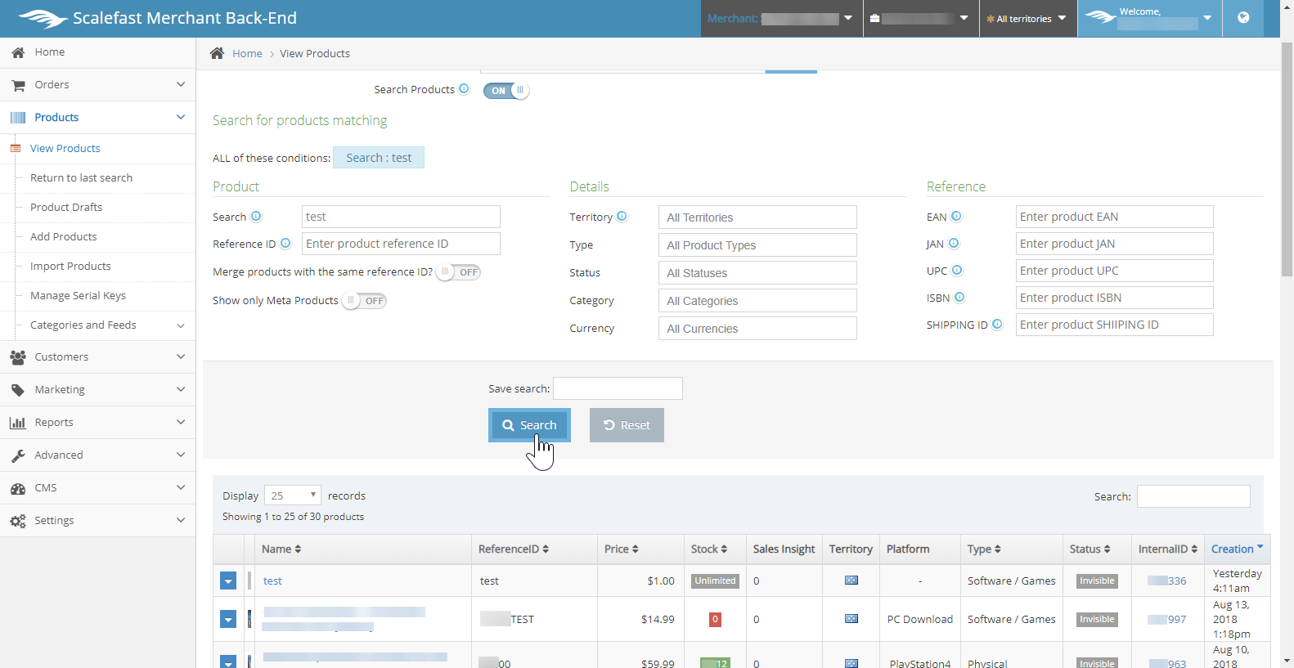This screenshot has height=668, width=1294.
Task: Expand row options arrow for test product
Action: tap(228, 581)
